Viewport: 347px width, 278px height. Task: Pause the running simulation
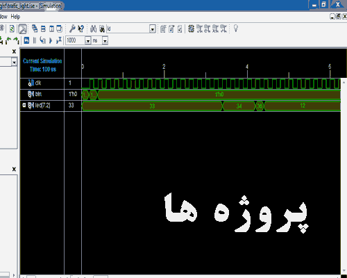(x=35, y=40)
